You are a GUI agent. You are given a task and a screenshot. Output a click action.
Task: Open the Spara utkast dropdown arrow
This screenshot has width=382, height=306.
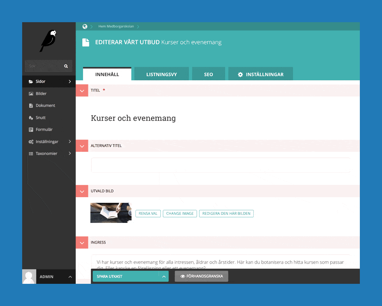click(164, 276)
